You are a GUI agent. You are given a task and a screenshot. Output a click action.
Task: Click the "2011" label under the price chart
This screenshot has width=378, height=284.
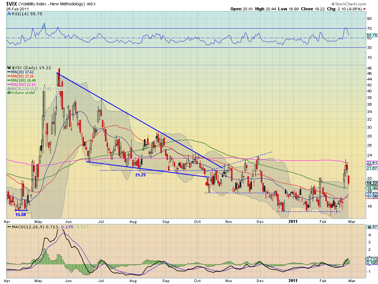coord(293,221)
